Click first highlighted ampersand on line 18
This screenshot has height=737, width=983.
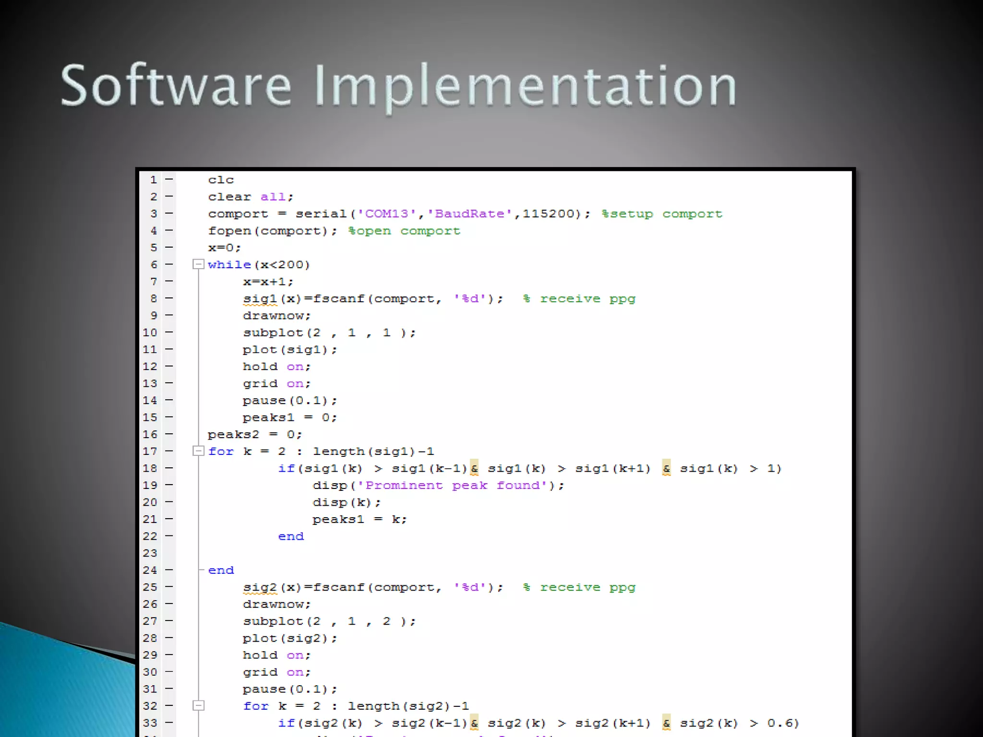coord(474,468)
